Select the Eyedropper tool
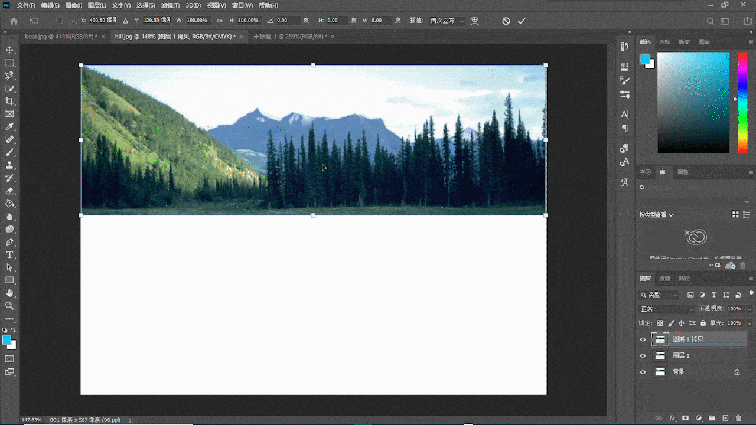This screenshot has width=756, height=425. pos(9,127)
